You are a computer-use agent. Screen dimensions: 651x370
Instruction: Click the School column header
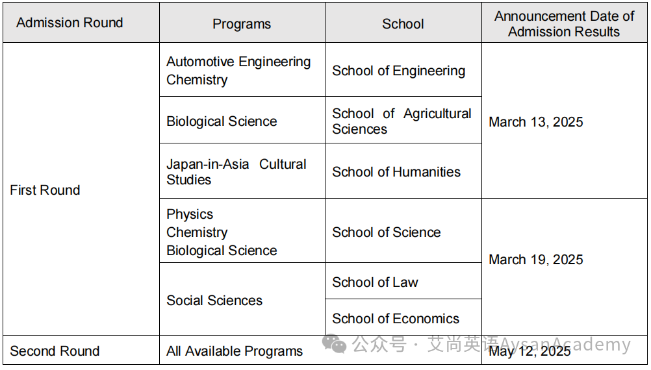[x=403, y=23]
